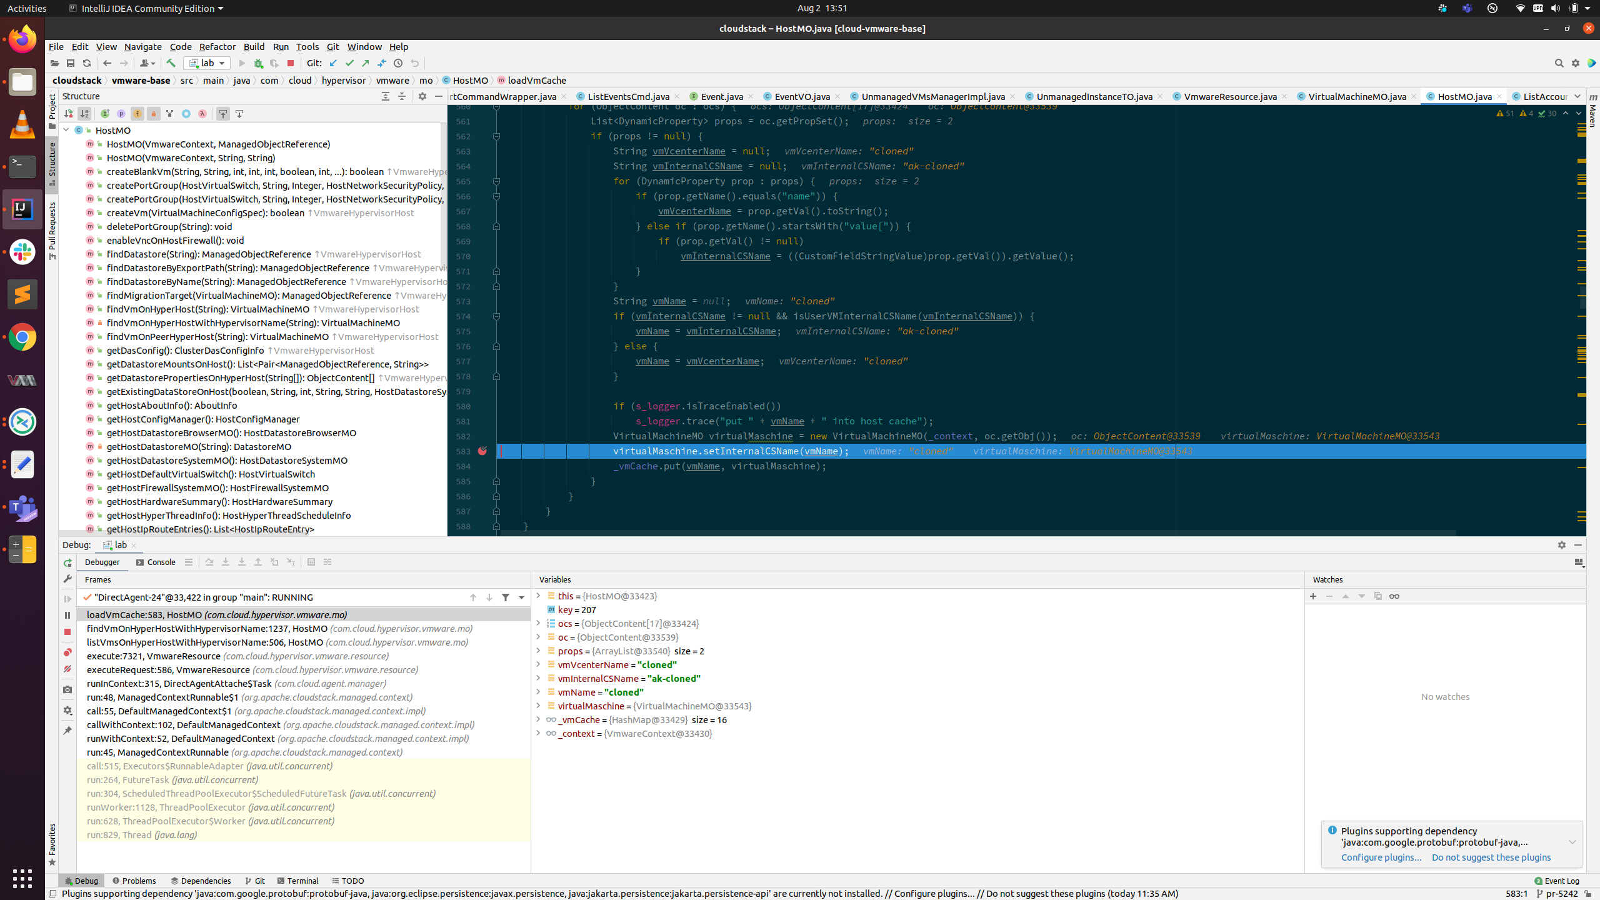Image resolution: width=1600 pixels, height=900 pixels.
Task: Click the Rerun program icon in debug panel
Action: click(67, 563)
